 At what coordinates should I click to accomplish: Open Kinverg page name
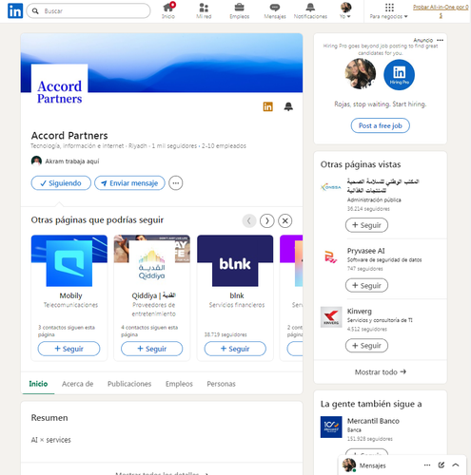359,311
